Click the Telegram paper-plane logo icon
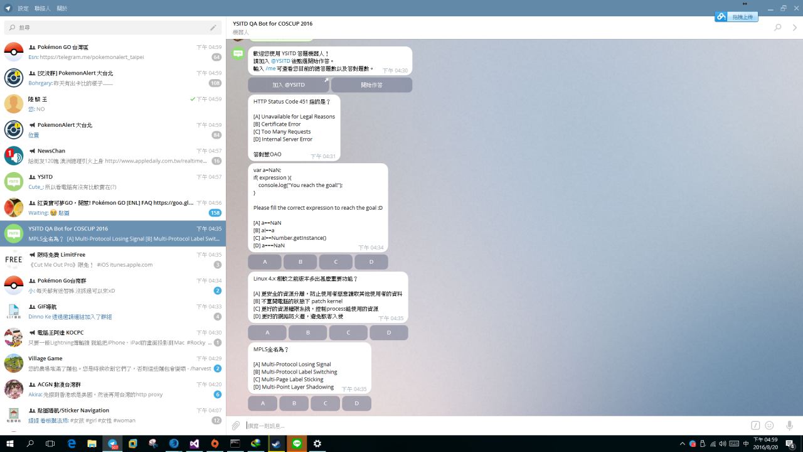 pyautogui.click(x=8, y=8)
